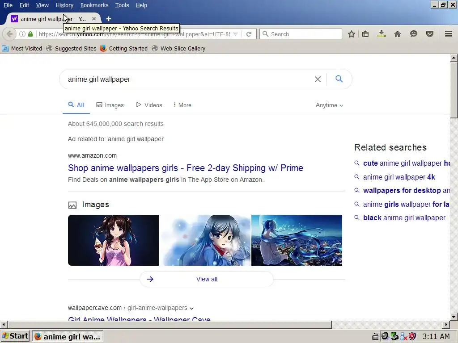Search related anime girls wallpaper for la
This screenshot has height=343, width=458.
[406, 204]
